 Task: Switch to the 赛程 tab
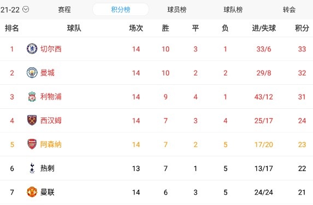64,9
